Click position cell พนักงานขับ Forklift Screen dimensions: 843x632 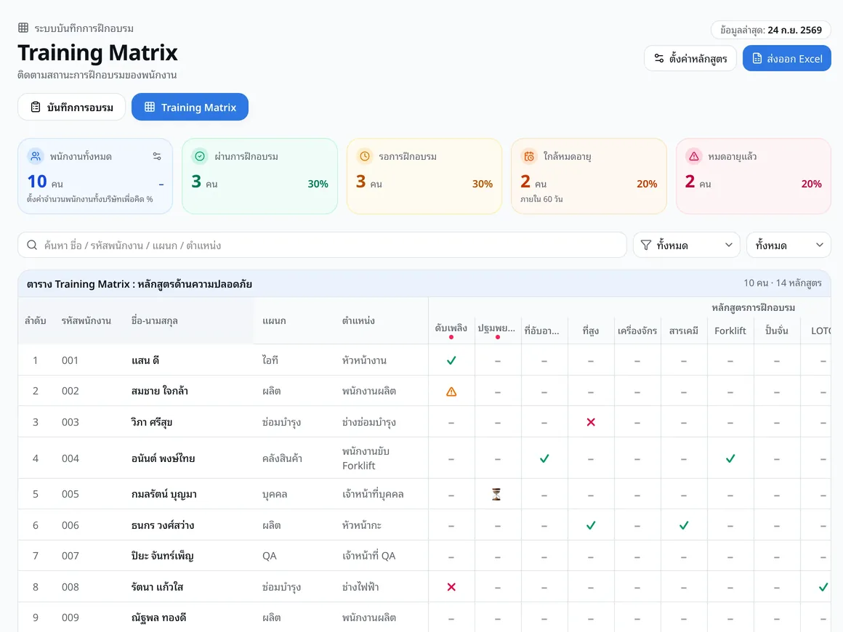366,458
